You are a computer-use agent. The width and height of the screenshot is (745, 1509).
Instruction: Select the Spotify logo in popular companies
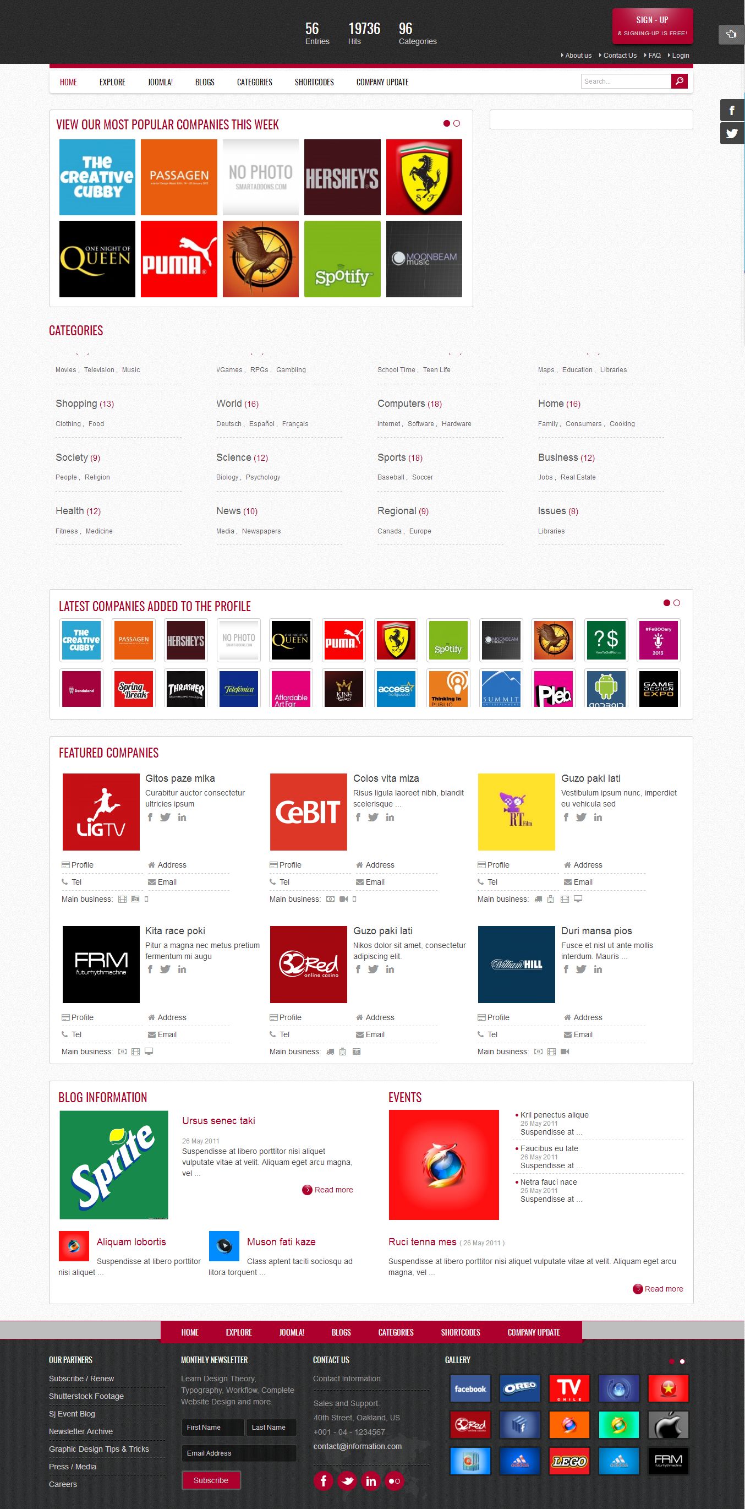pos(342,259)
